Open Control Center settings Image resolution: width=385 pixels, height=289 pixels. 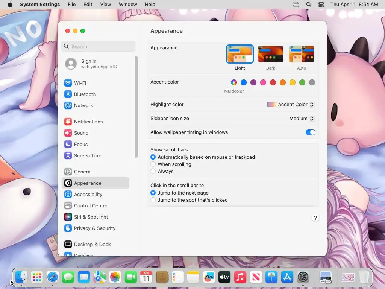pyautogui.click(x=95, y=206)
